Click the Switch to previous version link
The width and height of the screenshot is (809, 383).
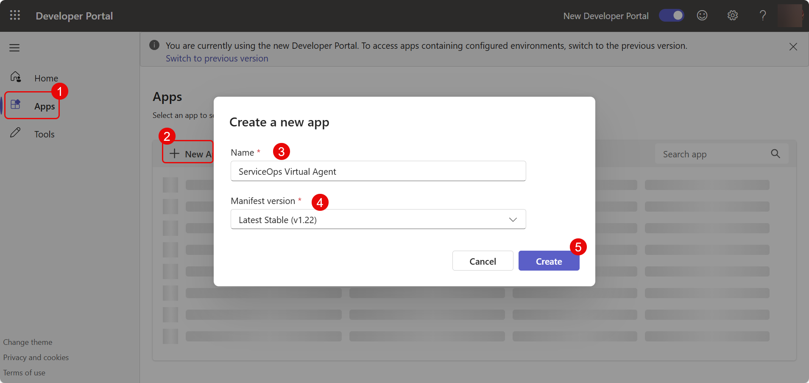[217, 59]
